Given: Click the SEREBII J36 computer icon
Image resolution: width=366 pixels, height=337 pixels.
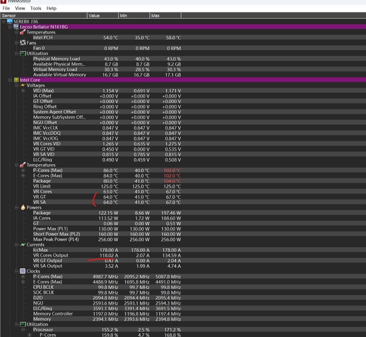Looking at the screenshot, I should (10, 21).
